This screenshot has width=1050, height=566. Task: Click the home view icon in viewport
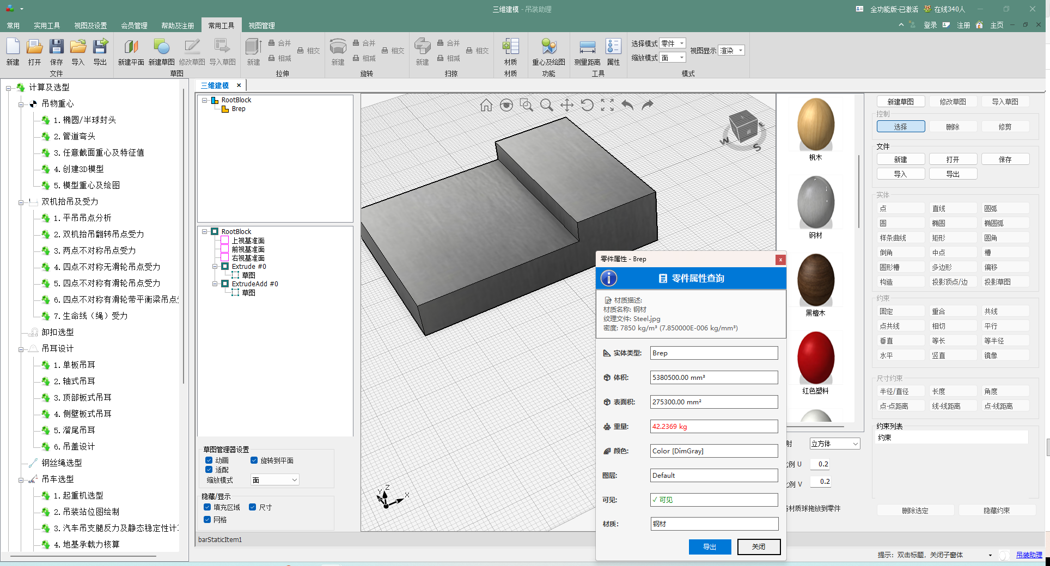[x=486, y=105]
